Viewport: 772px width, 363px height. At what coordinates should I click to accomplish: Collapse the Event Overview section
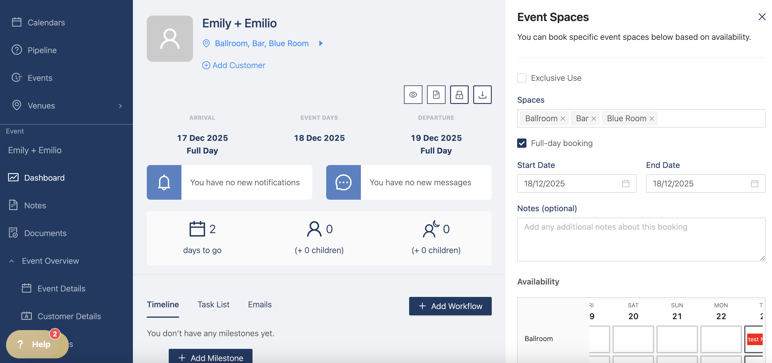12,261
